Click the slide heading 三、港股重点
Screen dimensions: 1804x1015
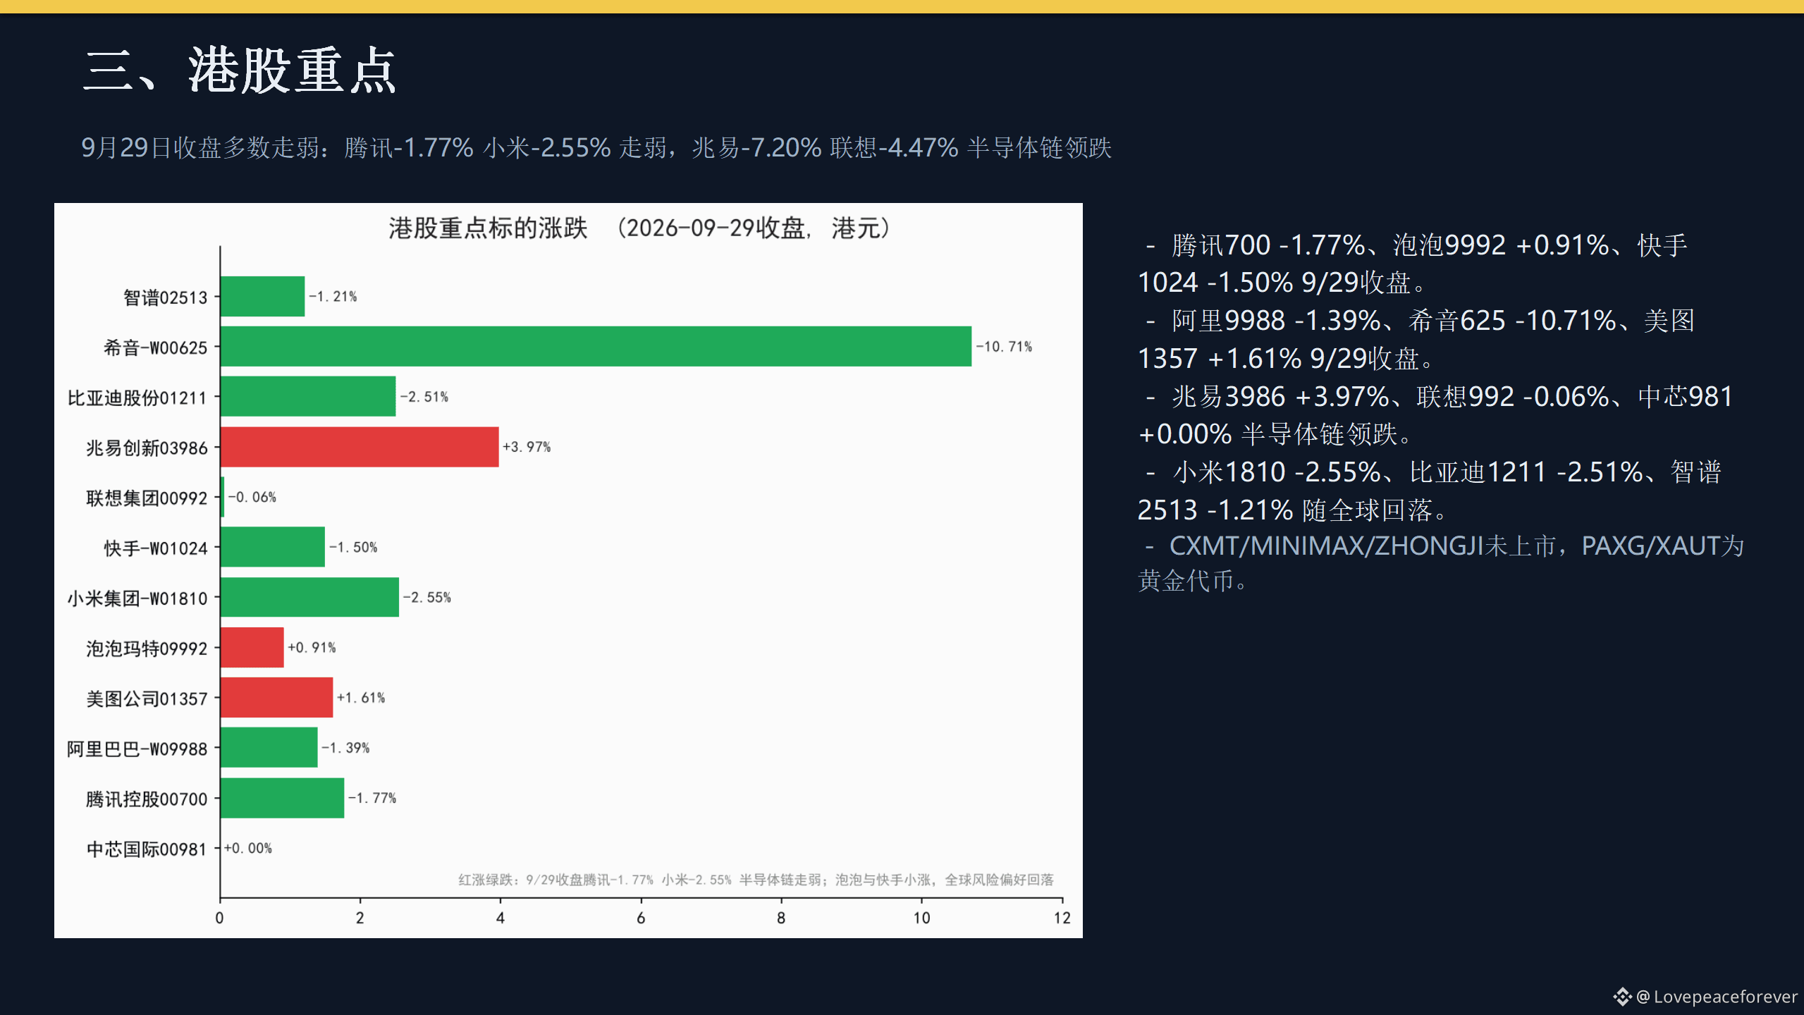pyautogui.click(x=240, y=70)
